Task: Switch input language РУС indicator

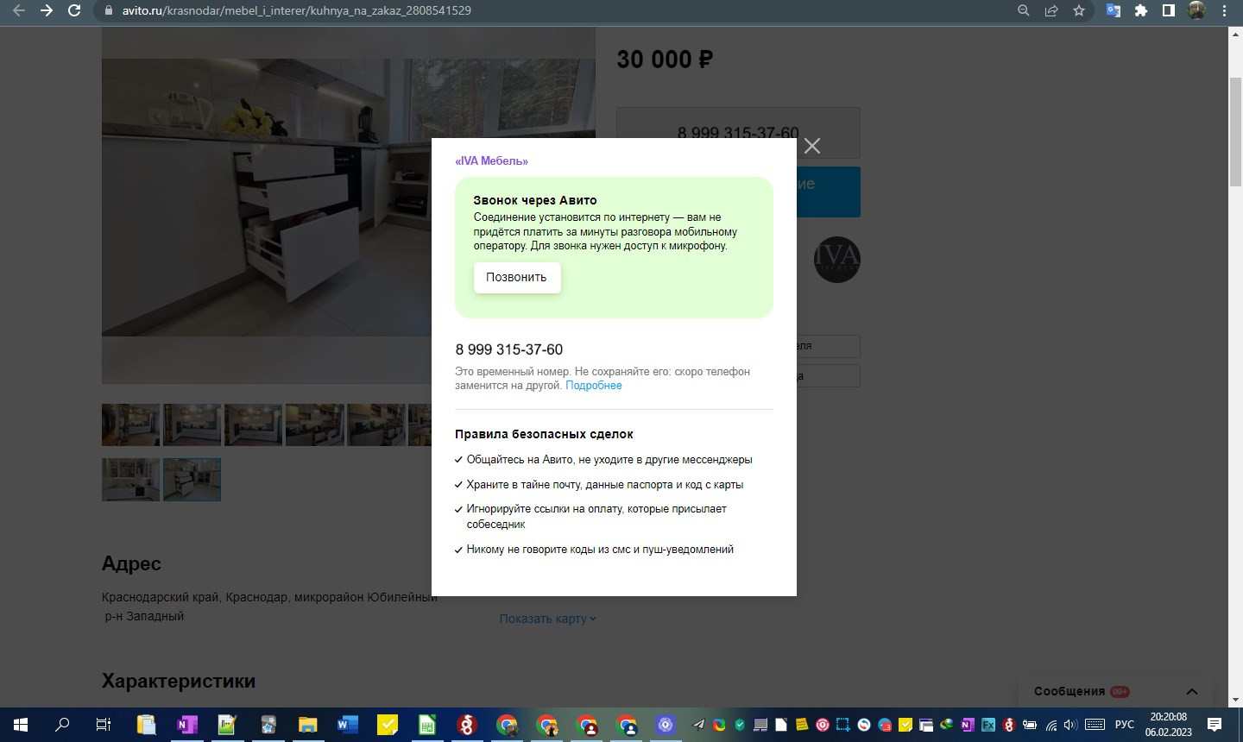Action: [x=1125, y=725]
